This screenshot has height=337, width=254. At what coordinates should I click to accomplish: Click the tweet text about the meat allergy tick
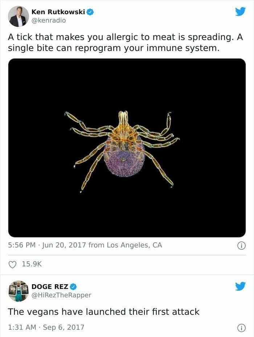click(126, 43)
